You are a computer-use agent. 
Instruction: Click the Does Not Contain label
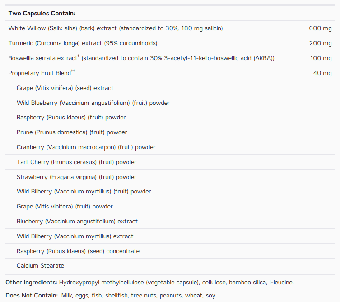click(32, 296)
